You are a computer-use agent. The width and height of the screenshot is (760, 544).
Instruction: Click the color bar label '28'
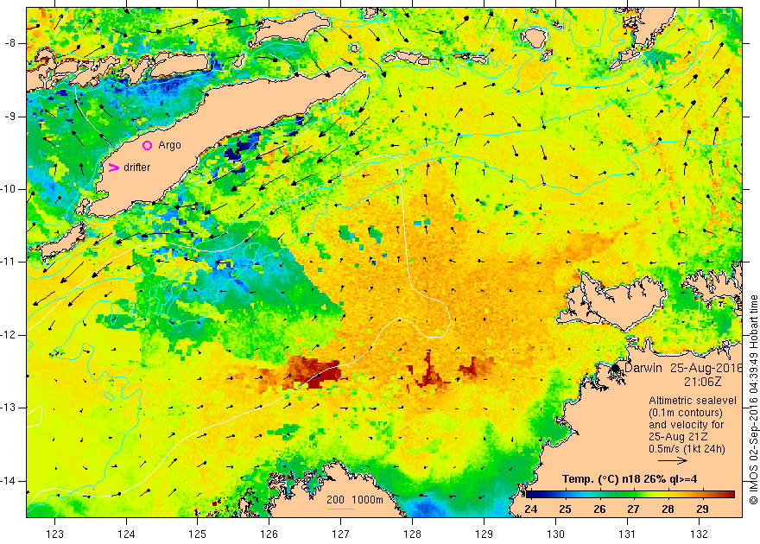[x=668, y=509]
